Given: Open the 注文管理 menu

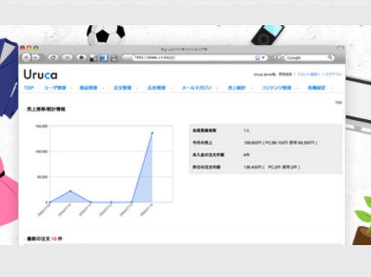Looking at the screenshot, I should tap(122, 88).
